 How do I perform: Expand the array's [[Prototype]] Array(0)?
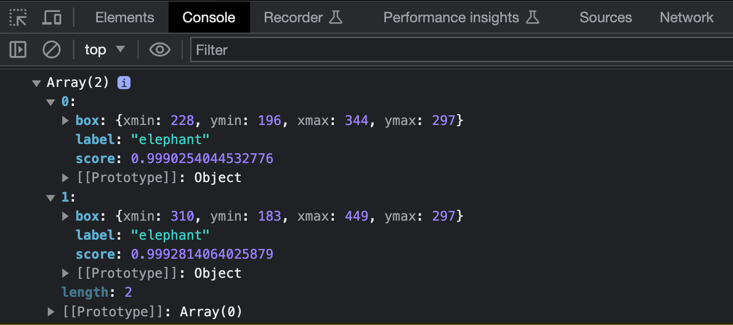(51, 311)
